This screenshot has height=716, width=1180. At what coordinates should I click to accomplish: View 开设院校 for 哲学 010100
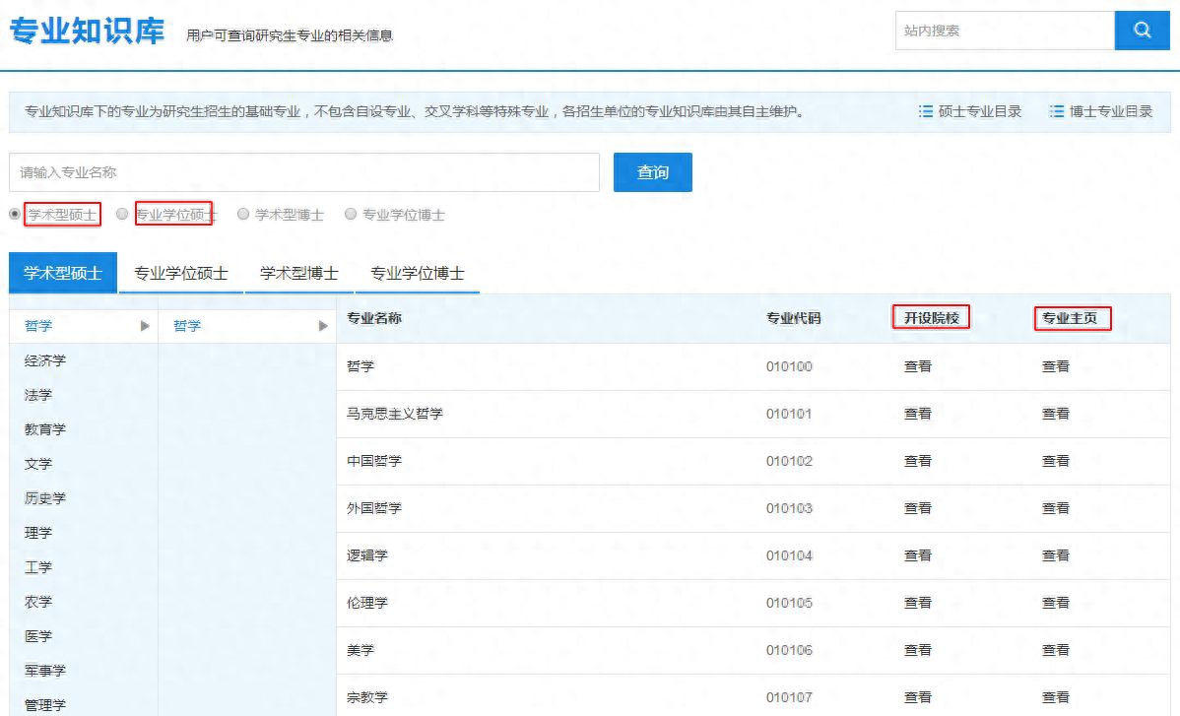(917, 366)
